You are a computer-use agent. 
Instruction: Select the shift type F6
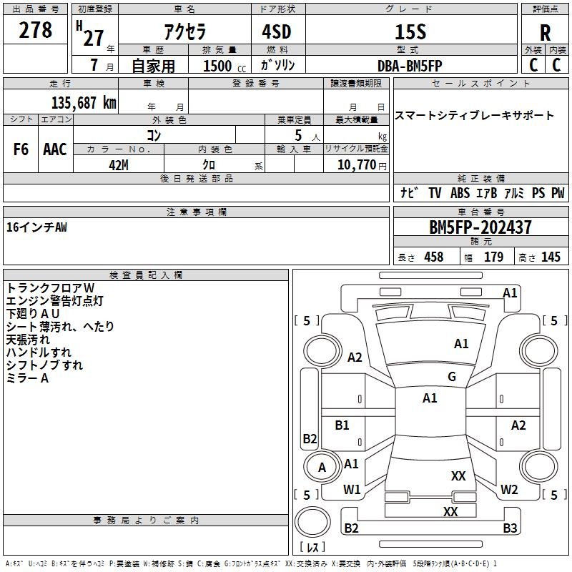[21, 149]
